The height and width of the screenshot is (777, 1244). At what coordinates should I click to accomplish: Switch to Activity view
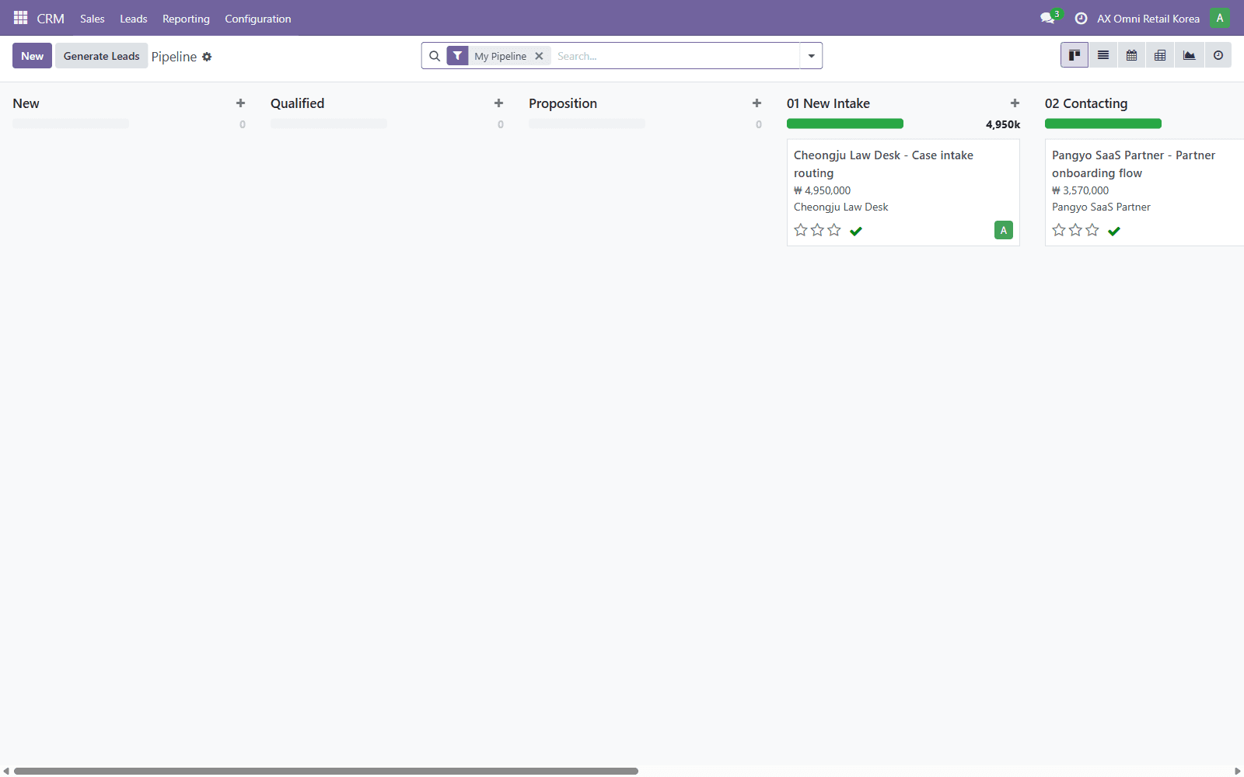1218,55
